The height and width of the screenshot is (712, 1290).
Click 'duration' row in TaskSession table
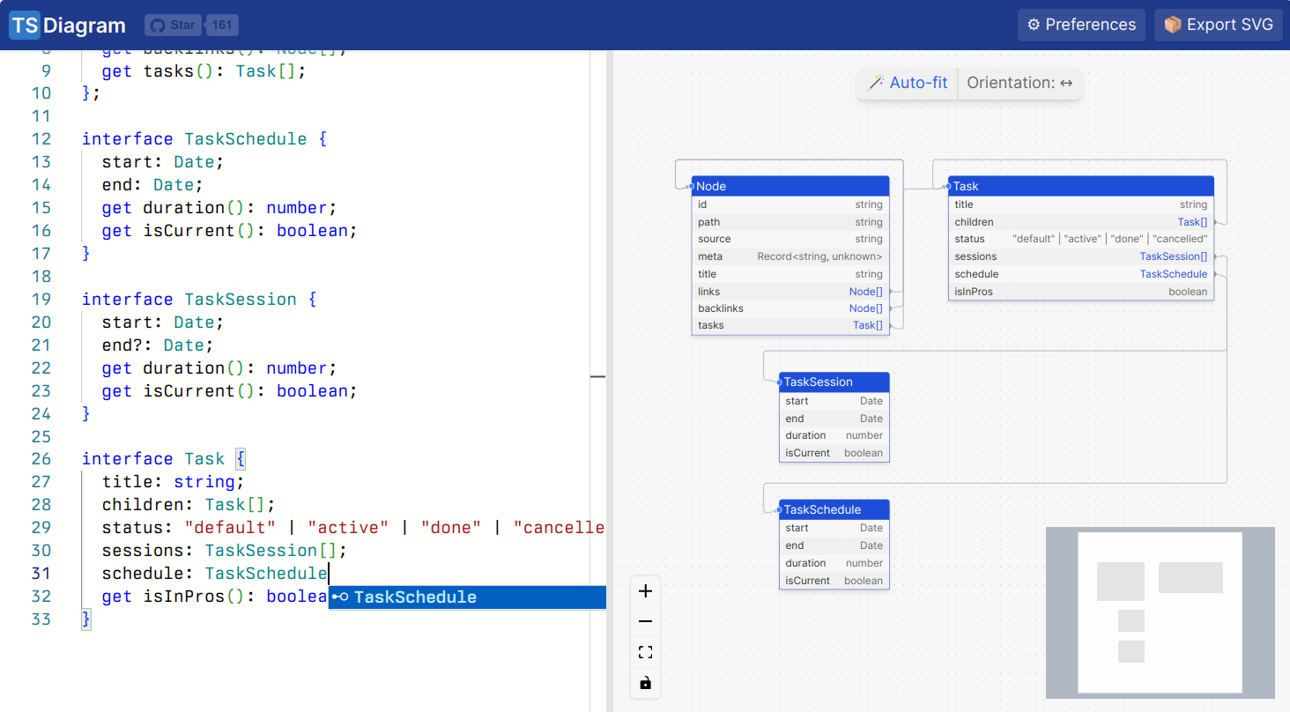[x=834, y=435]
